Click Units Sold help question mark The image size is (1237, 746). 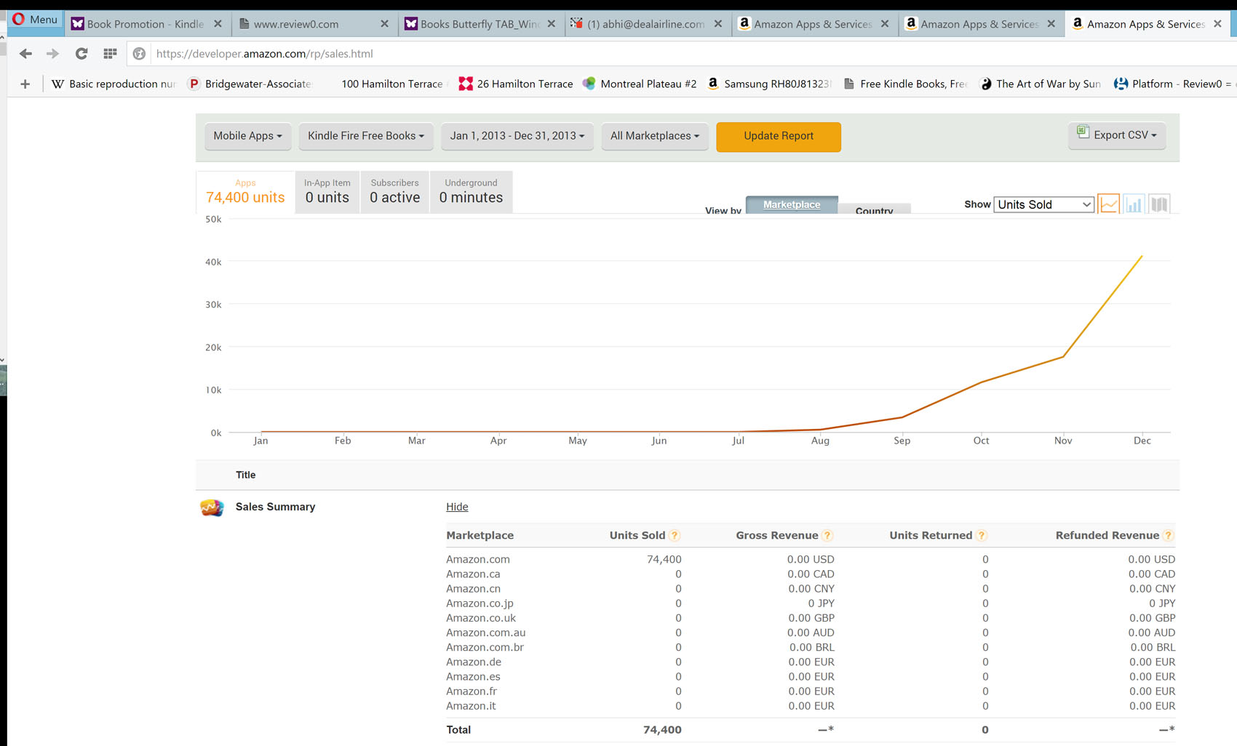(675, 536)
